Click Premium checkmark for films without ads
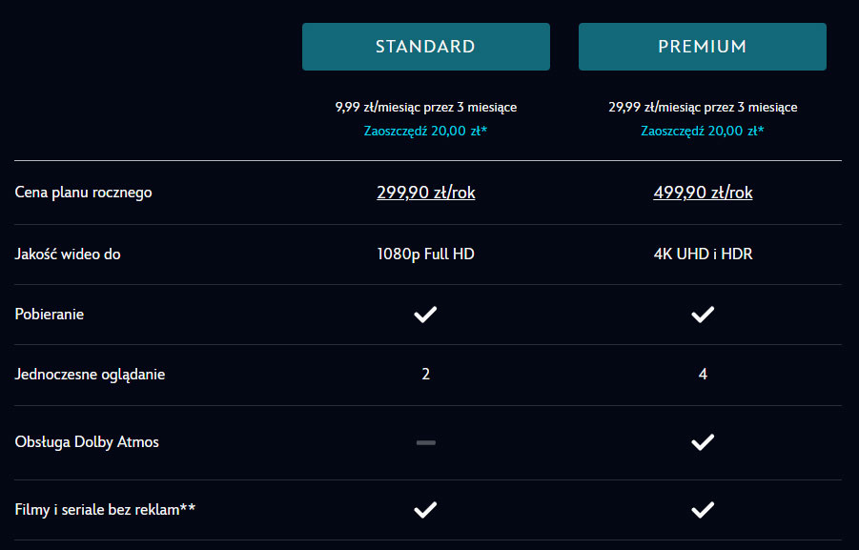The height and width of the screenshot is (550, 859). (x=703, y=509)
